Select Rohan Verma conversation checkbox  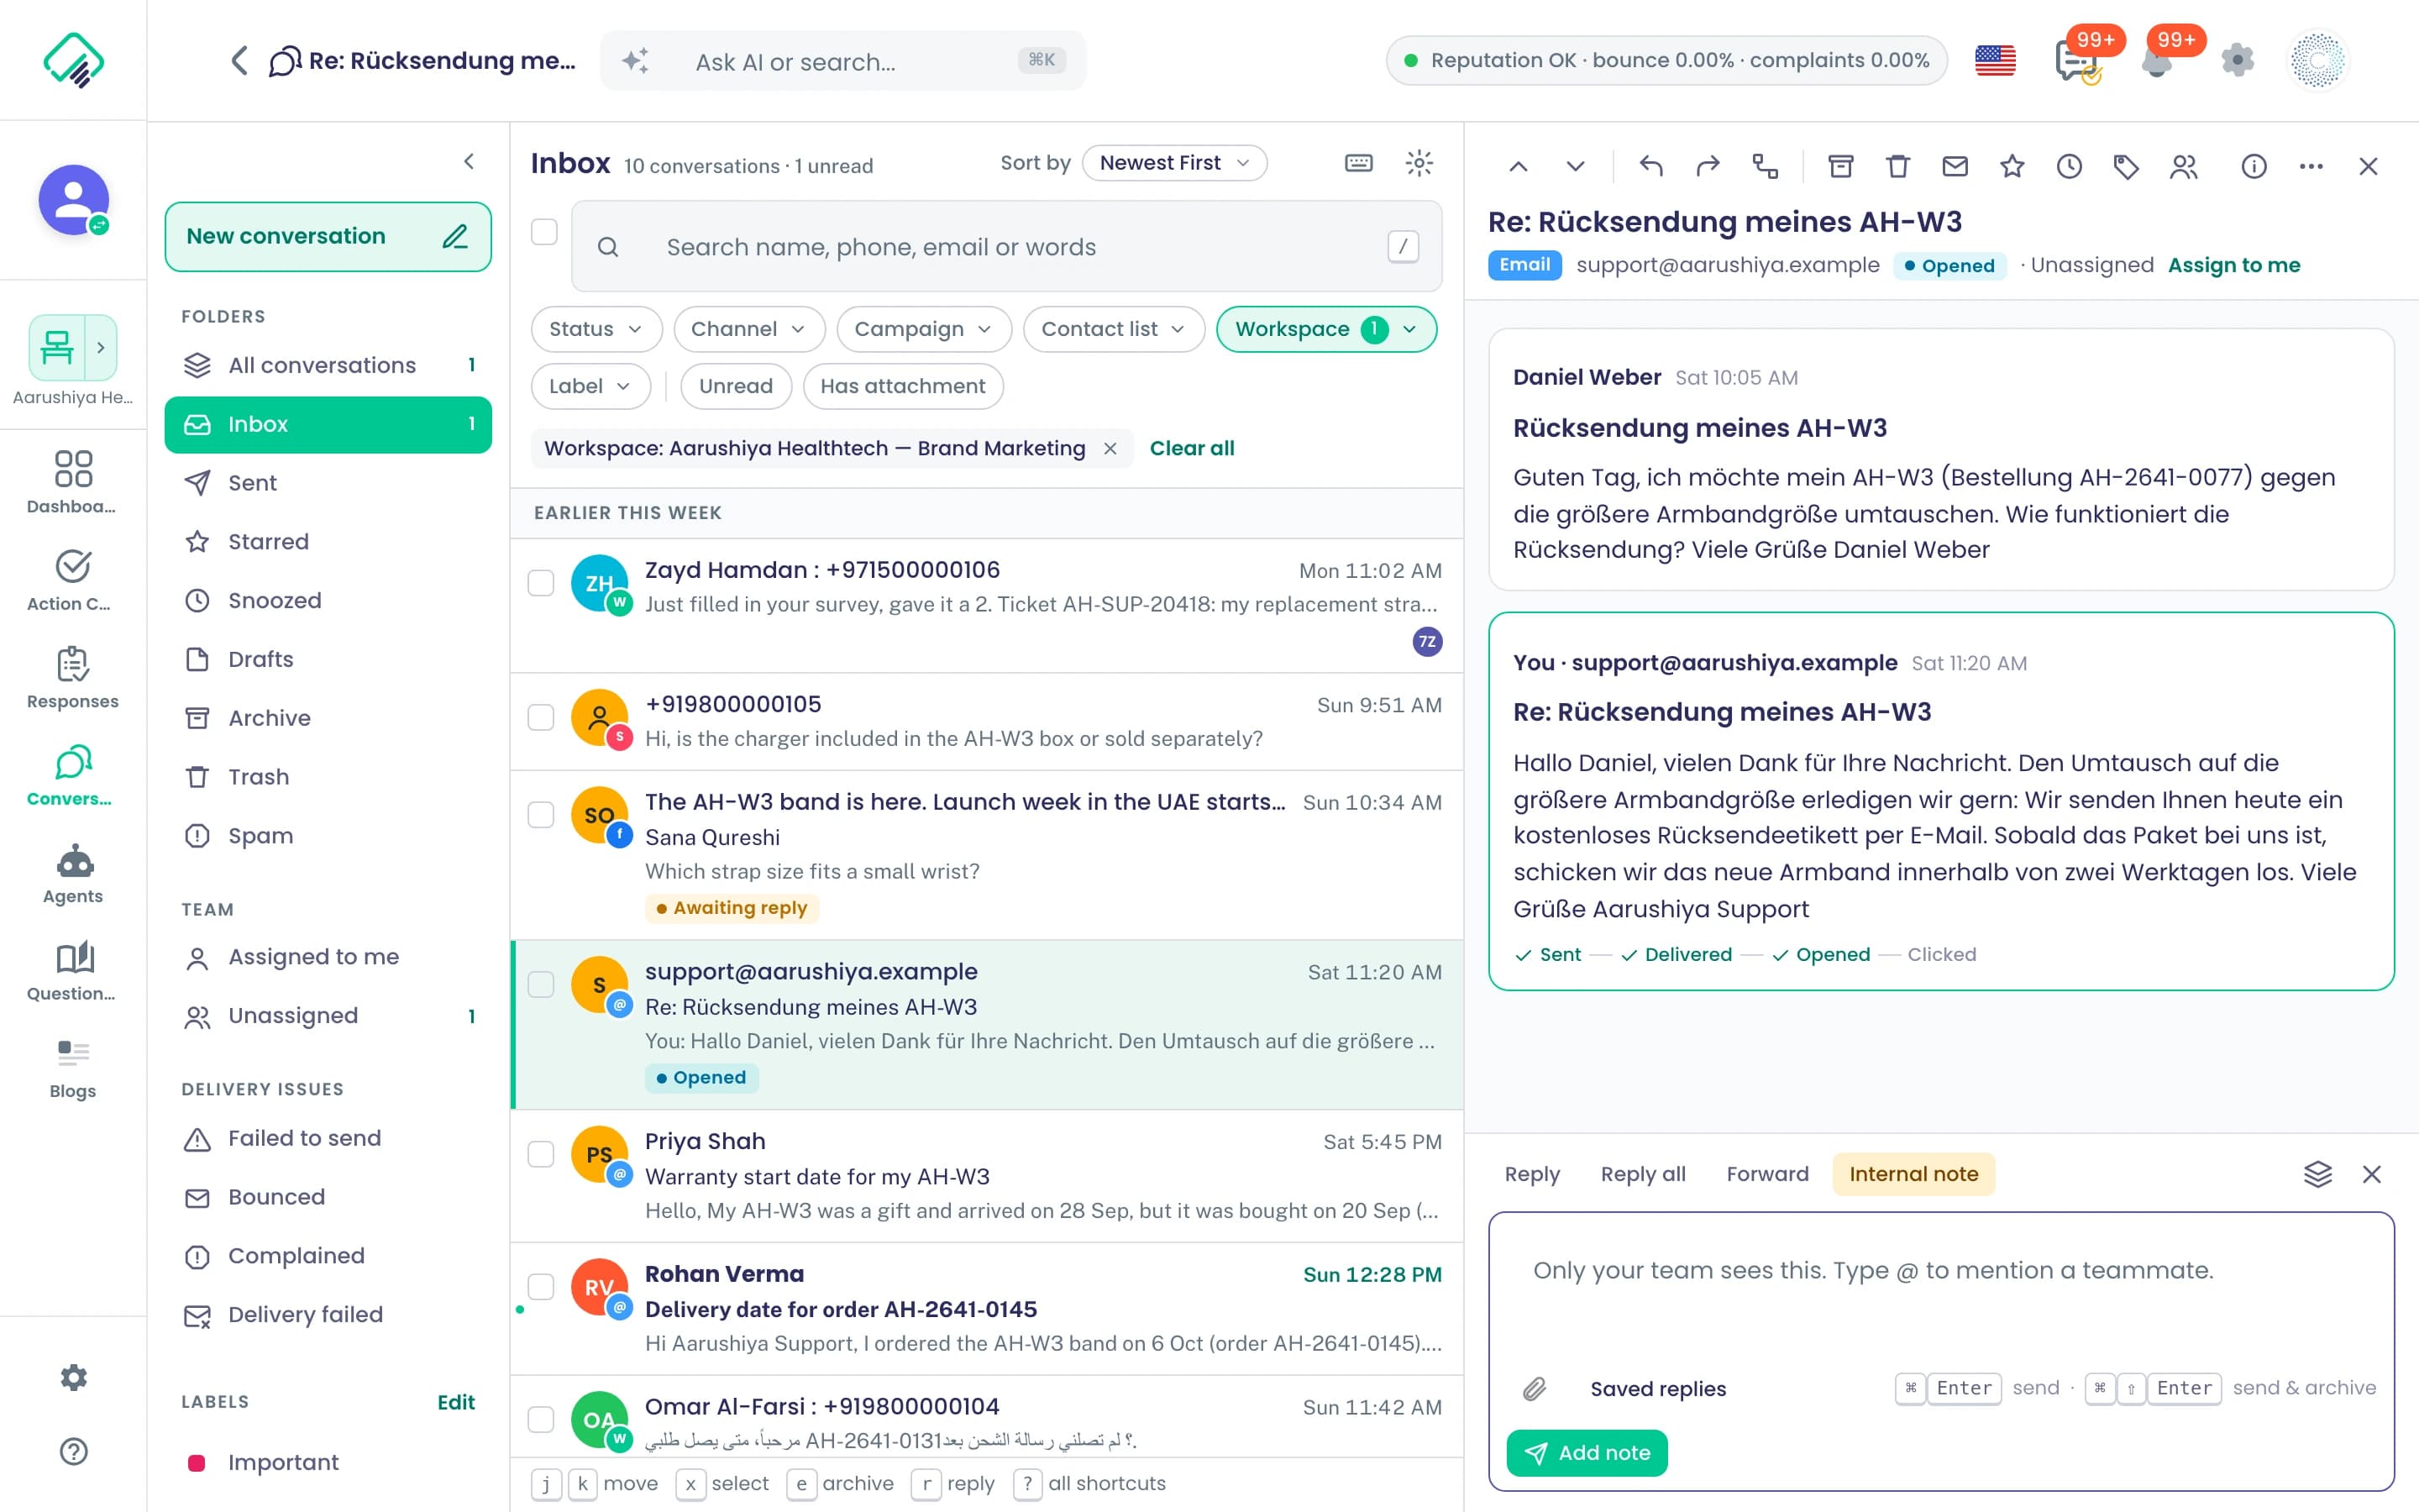pyautogui.click(x=541, y=1286)
